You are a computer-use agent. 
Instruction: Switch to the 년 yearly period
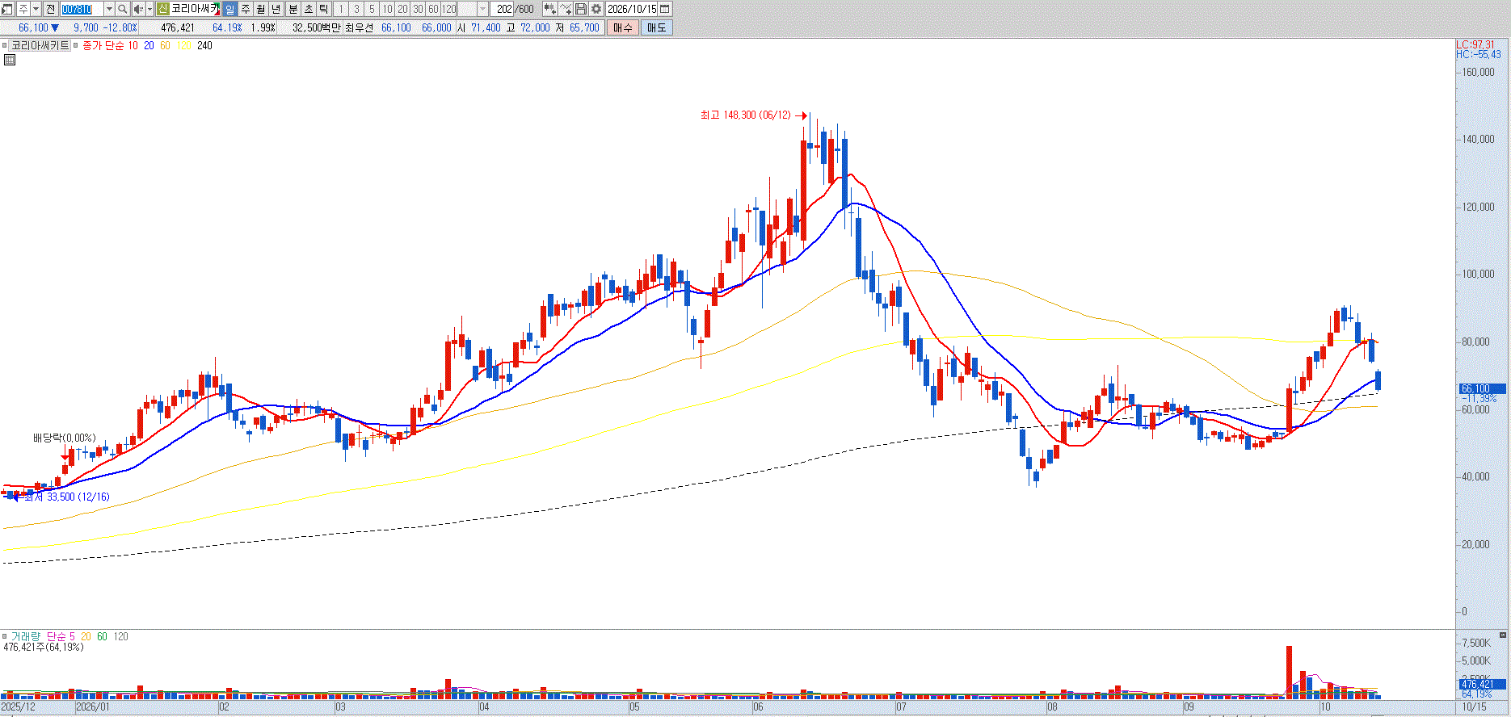pyautogui.click(x=276, y=9)
